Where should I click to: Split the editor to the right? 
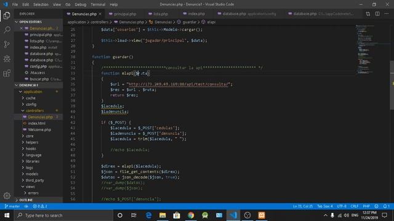pos(377,14)
